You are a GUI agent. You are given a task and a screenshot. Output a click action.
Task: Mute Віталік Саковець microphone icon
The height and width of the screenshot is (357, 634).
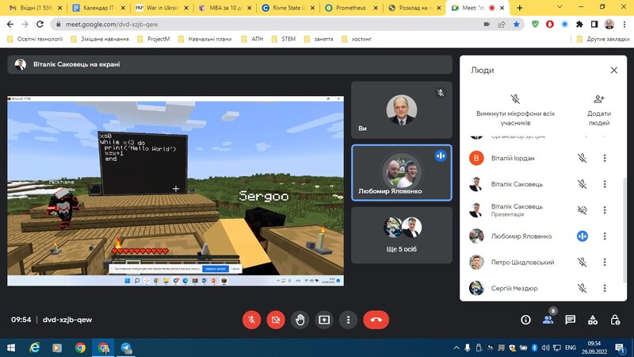point(582,184)
